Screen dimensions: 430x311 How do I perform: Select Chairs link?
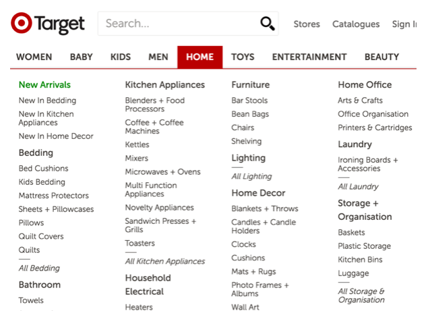(243, 128)
